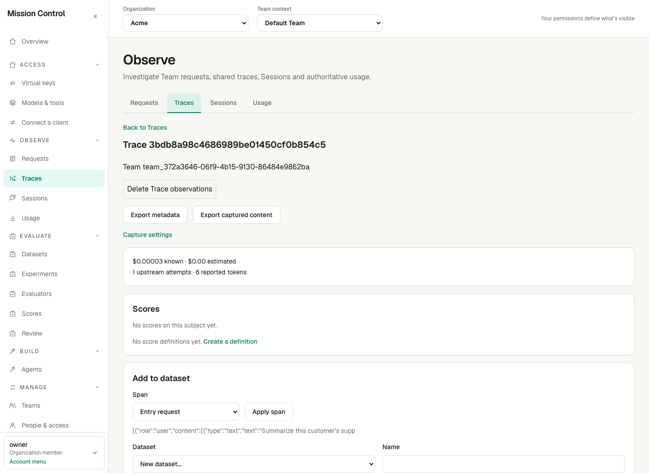Select the Traces tab
This screenshot has width=649, height=473.
(184, 103)
